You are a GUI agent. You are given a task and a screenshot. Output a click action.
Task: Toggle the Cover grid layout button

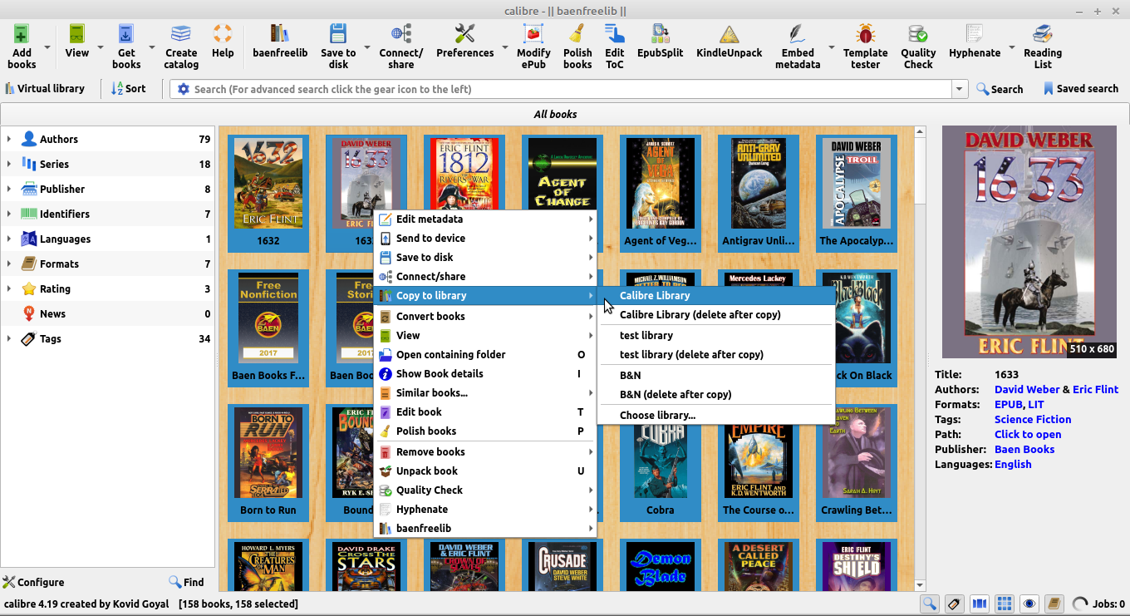click(x=1005, y=604)
